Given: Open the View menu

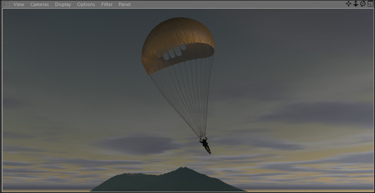Looking at the screenshot, I should [19, 4].
